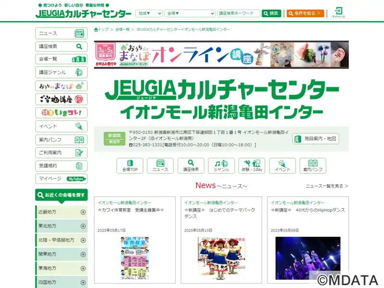Open カワイ体育教室 受講生募集中 news title

tap(131, 210)
